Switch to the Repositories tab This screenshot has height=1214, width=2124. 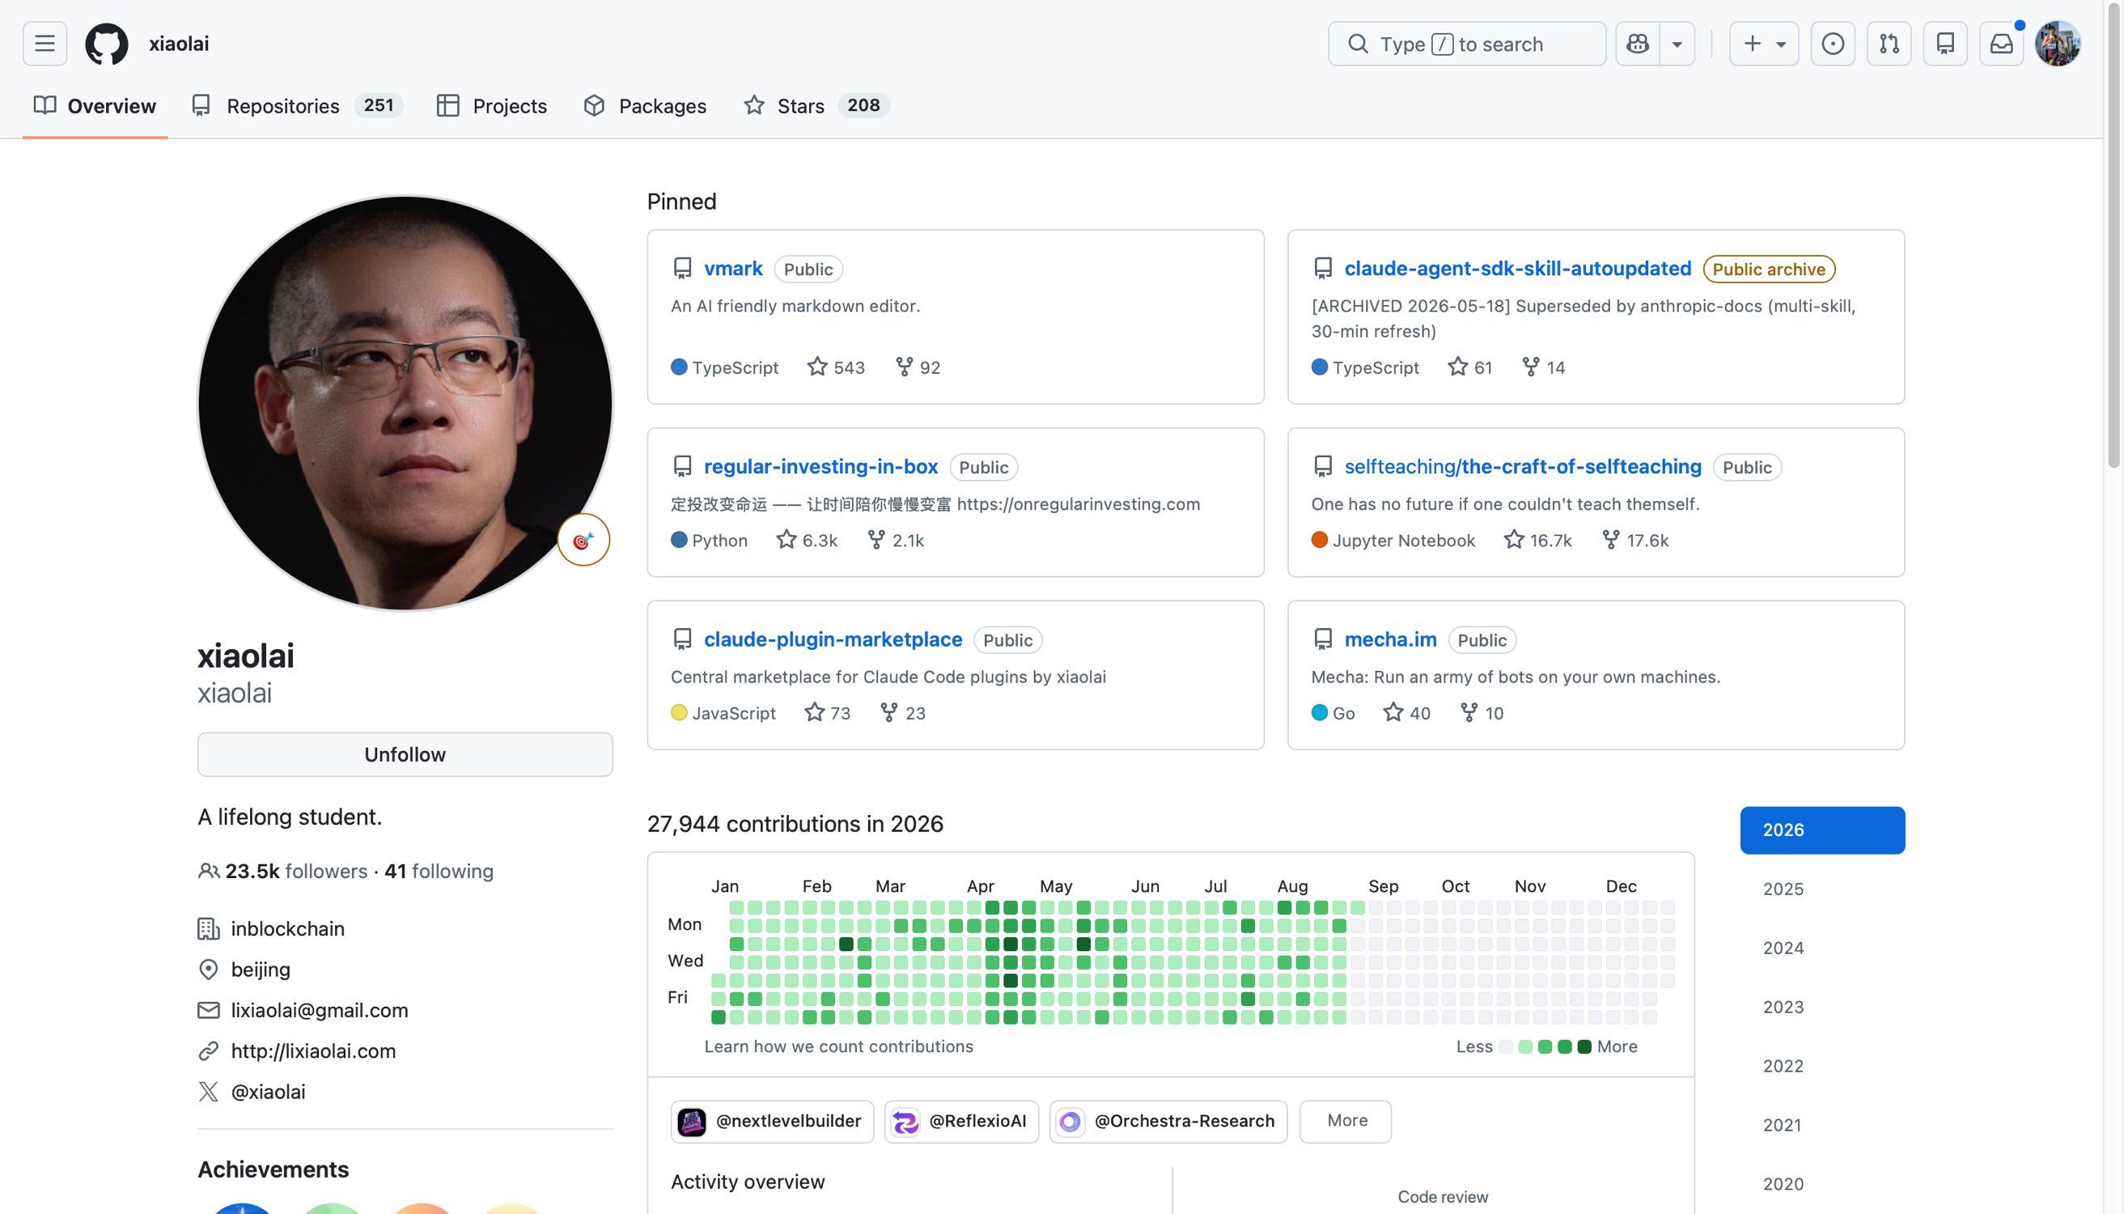click(x=298, y=106)
